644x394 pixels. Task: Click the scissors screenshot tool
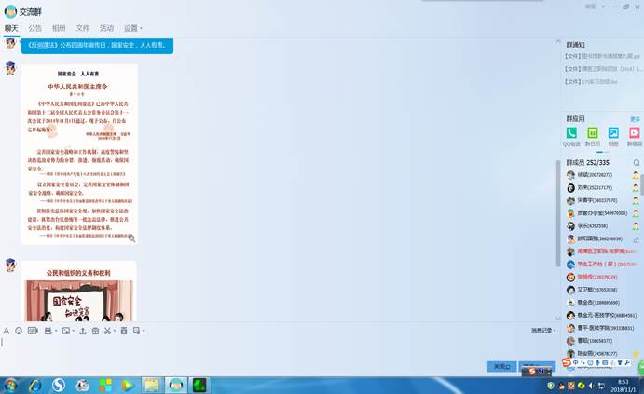tap(107, 331)
